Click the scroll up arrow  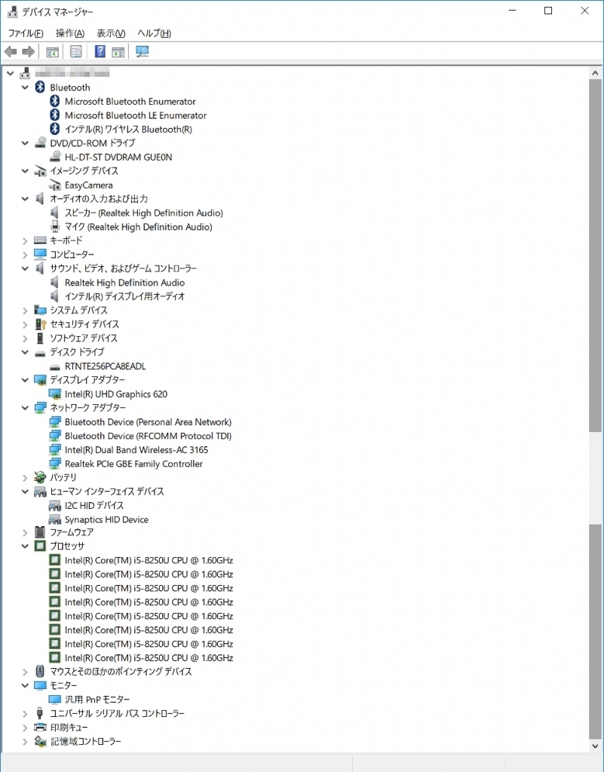[x=595, y=73]
